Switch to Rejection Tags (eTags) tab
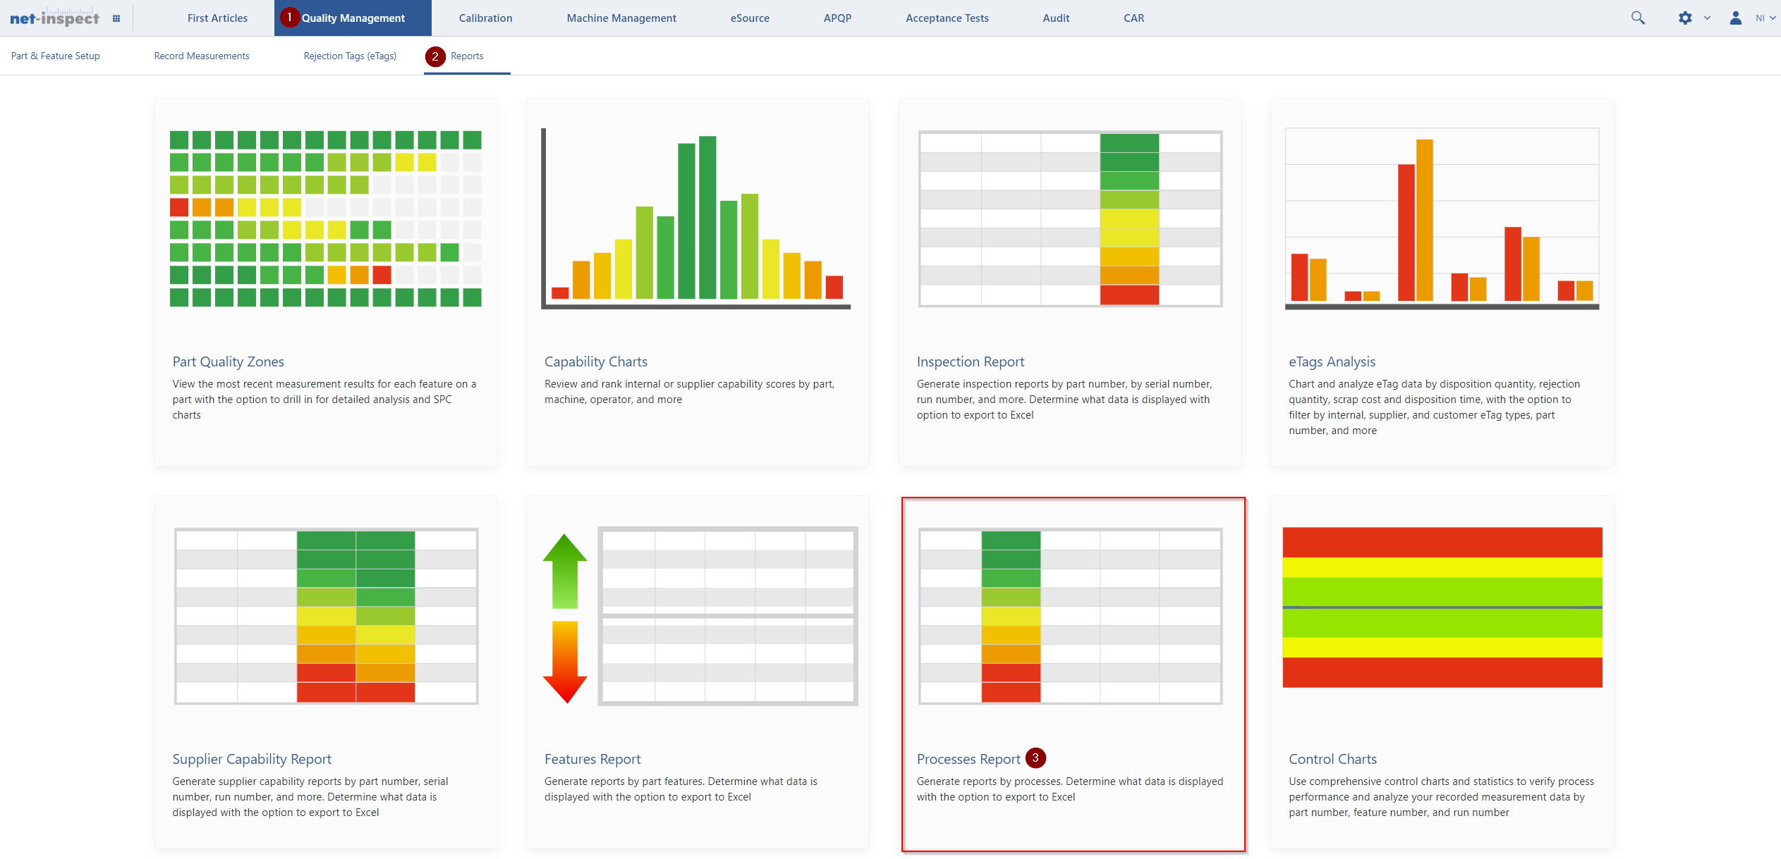 pyautogui.click(x=350, y=56)
